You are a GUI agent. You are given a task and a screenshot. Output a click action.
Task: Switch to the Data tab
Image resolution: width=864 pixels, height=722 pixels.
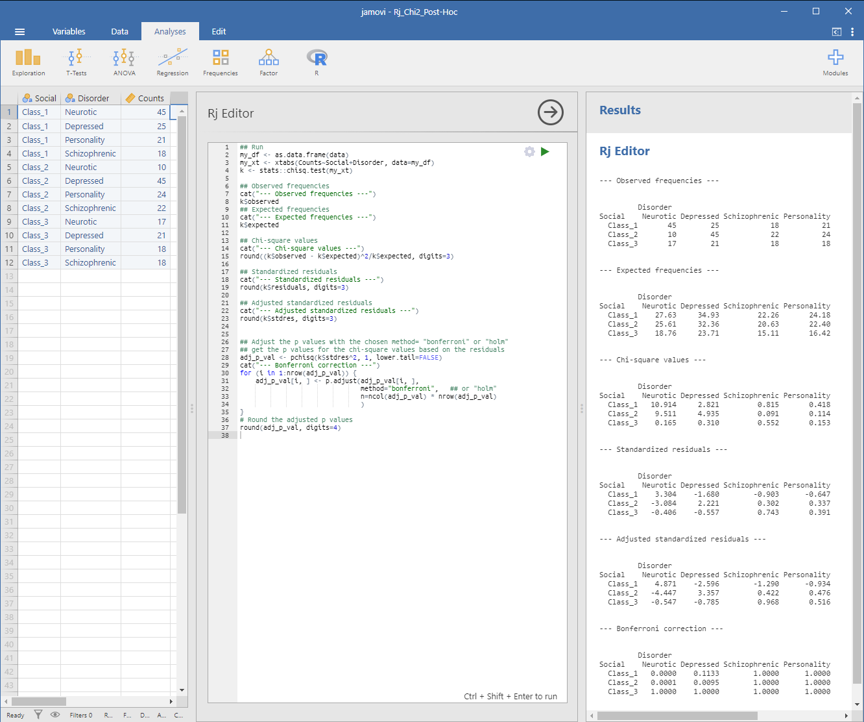(119, 31)
